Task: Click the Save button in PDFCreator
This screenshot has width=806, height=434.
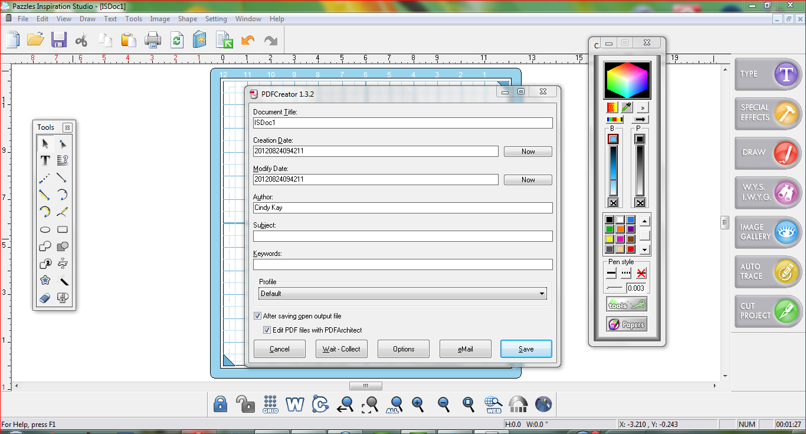Action: (525, 348)
